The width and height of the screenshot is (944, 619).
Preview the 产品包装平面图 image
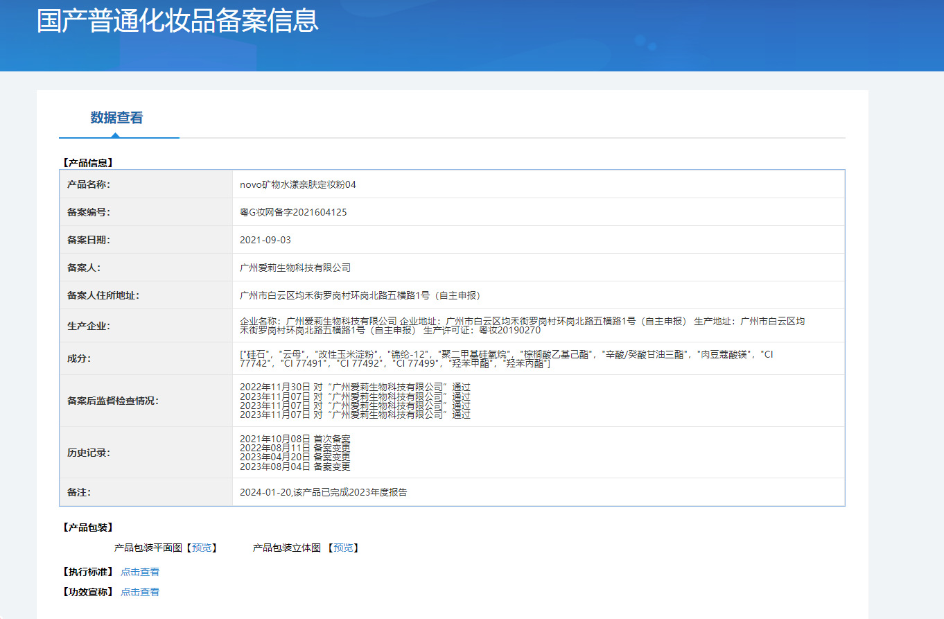click(202, 548)
